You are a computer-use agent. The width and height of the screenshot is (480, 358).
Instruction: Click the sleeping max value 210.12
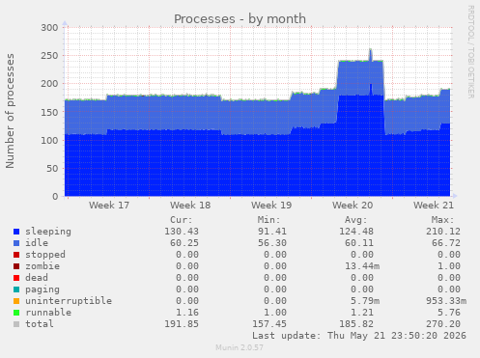443,232
